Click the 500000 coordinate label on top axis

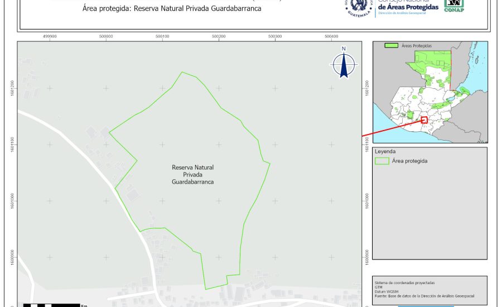(x=106, y=37)
